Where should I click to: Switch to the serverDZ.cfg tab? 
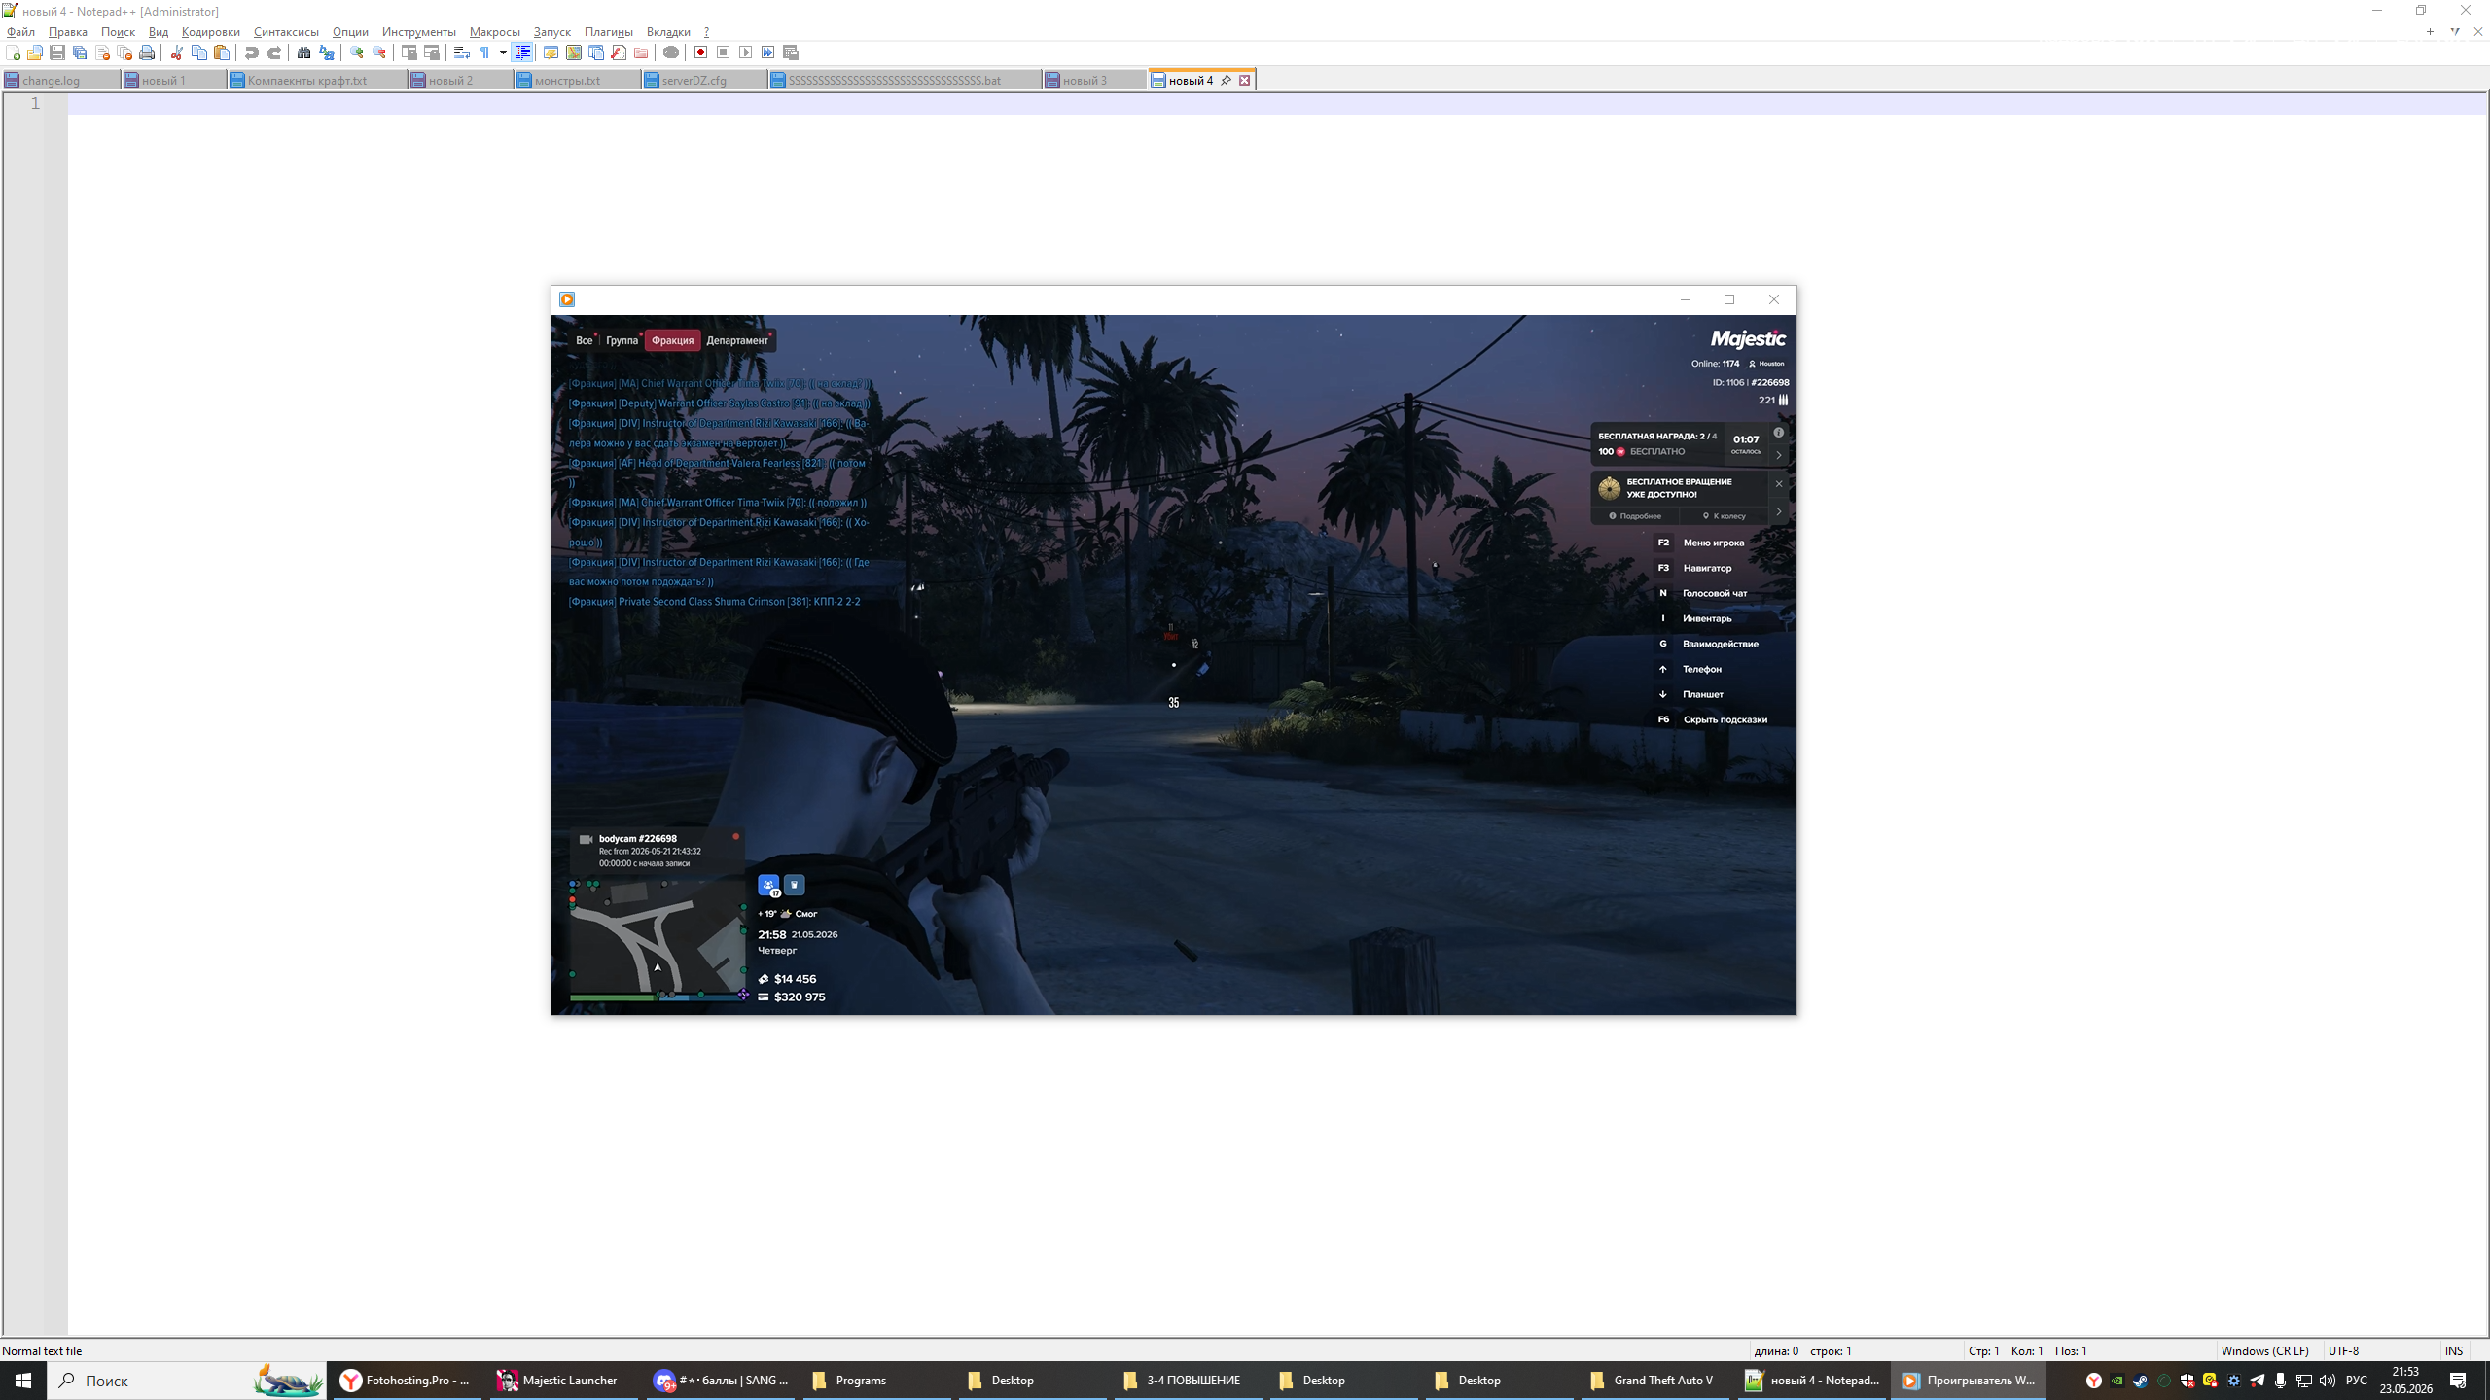(x=704, y=81)
